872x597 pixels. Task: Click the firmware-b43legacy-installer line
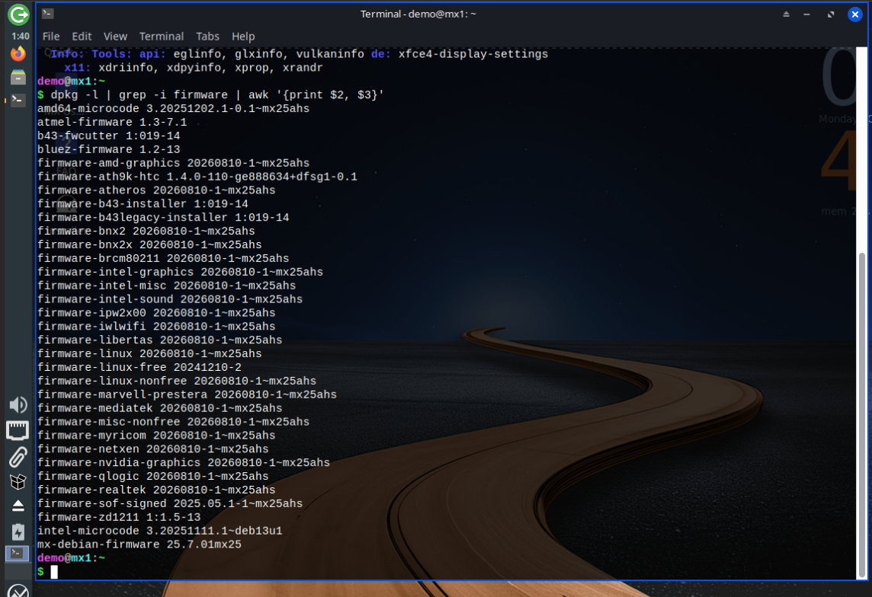pyautogui.click(x=163, y=218)
